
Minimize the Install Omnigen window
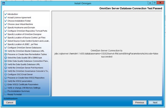point(150,3)
